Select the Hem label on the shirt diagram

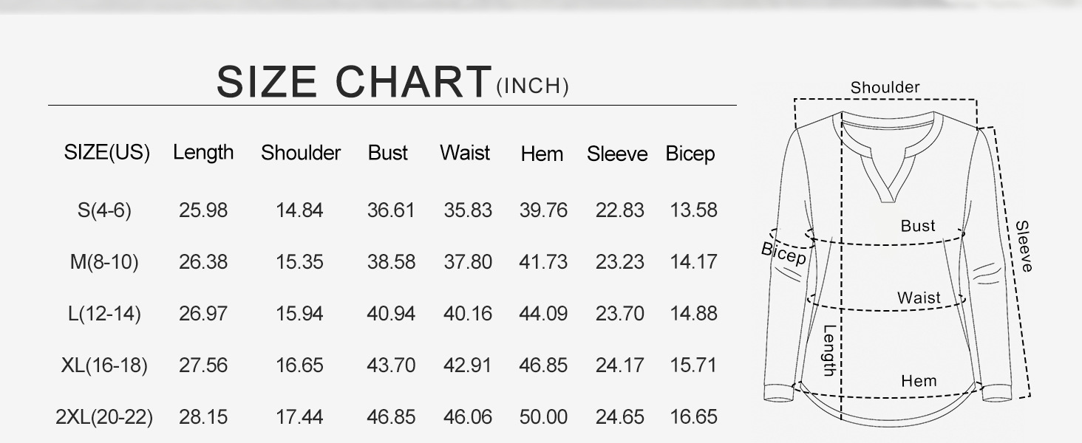click(919, 382)
